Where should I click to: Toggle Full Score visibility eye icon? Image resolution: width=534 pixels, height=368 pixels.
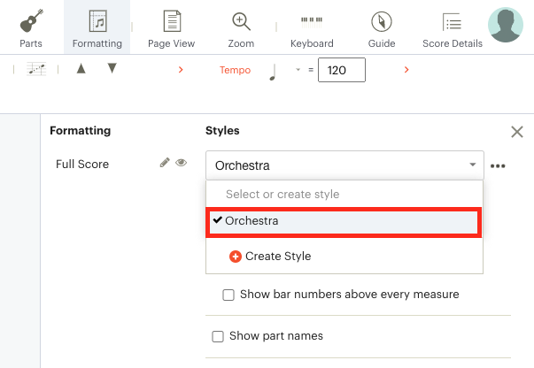click(182, 163)
